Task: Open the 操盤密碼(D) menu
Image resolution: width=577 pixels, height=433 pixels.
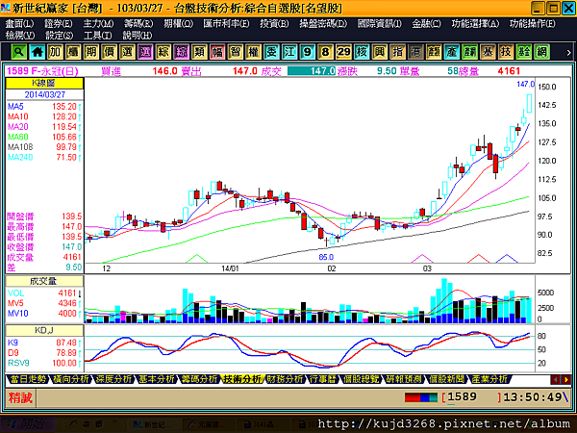Action: click(323, 23)
